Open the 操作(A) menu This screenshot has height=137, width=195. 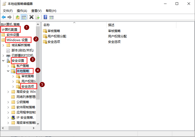[22, 11]
